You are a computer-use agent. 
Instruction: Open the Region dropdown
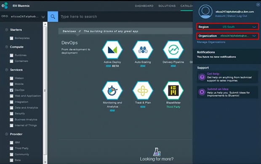pos(228,27)
